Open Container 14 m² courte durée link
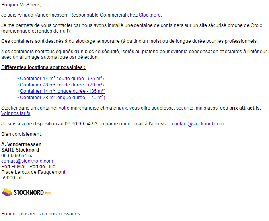Viewport: 269px width, 221px height. coord(62,78)
